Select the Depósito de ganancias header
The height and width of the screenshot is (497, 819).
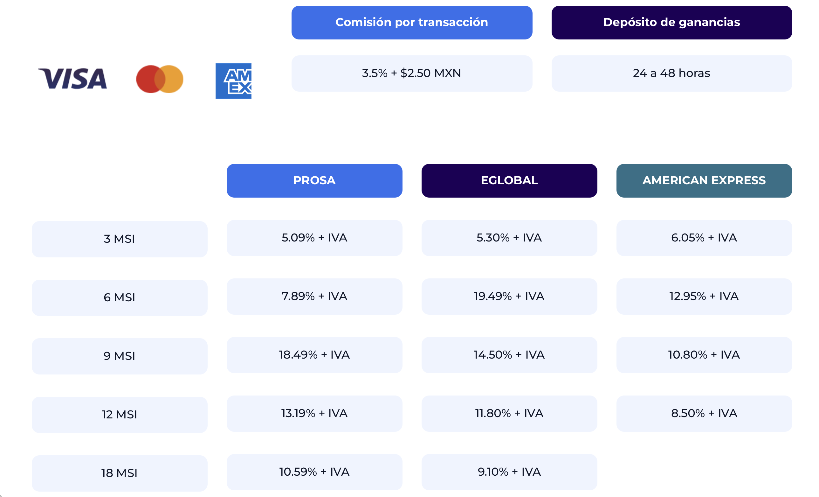671,22
